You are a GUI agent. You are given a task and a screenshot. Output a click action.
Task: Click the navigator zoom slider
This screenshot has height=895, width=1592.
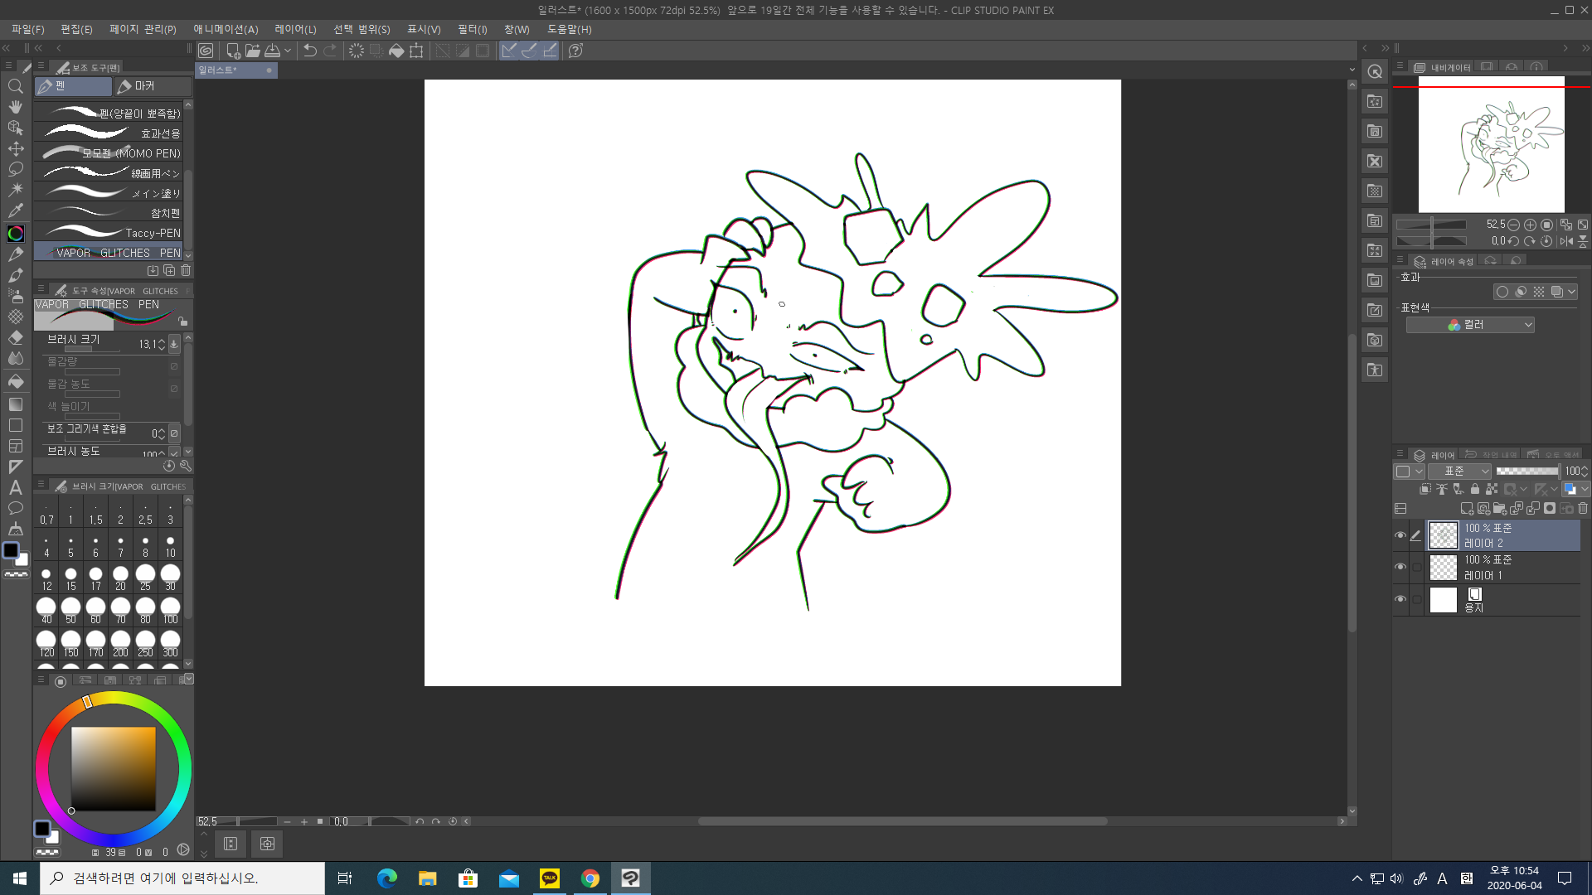coord(1432,225)
